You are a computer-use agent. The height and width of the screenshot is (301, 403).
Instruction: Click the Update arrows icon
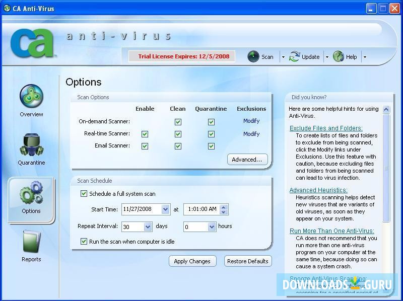[x=295, y=56]
